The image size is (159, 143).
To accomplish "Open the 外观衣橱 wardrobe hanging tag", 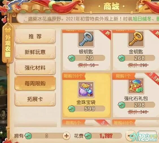I will pos(8,43).
